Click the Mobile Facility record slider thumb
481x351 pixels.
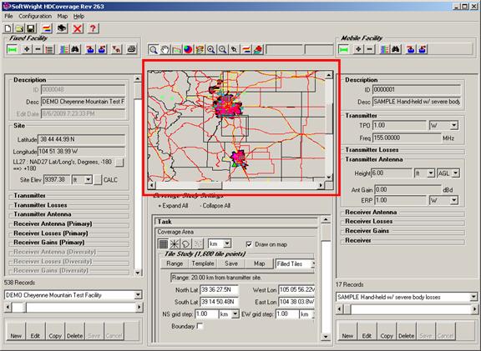pyautogui.click(x=347, y=309)
